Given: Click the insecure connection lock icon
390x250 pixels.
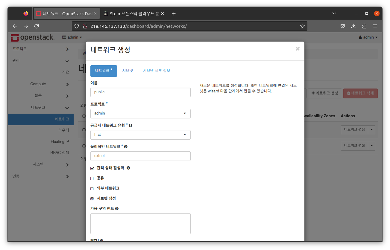Looking at the screenshot, I should pos(85,26).
